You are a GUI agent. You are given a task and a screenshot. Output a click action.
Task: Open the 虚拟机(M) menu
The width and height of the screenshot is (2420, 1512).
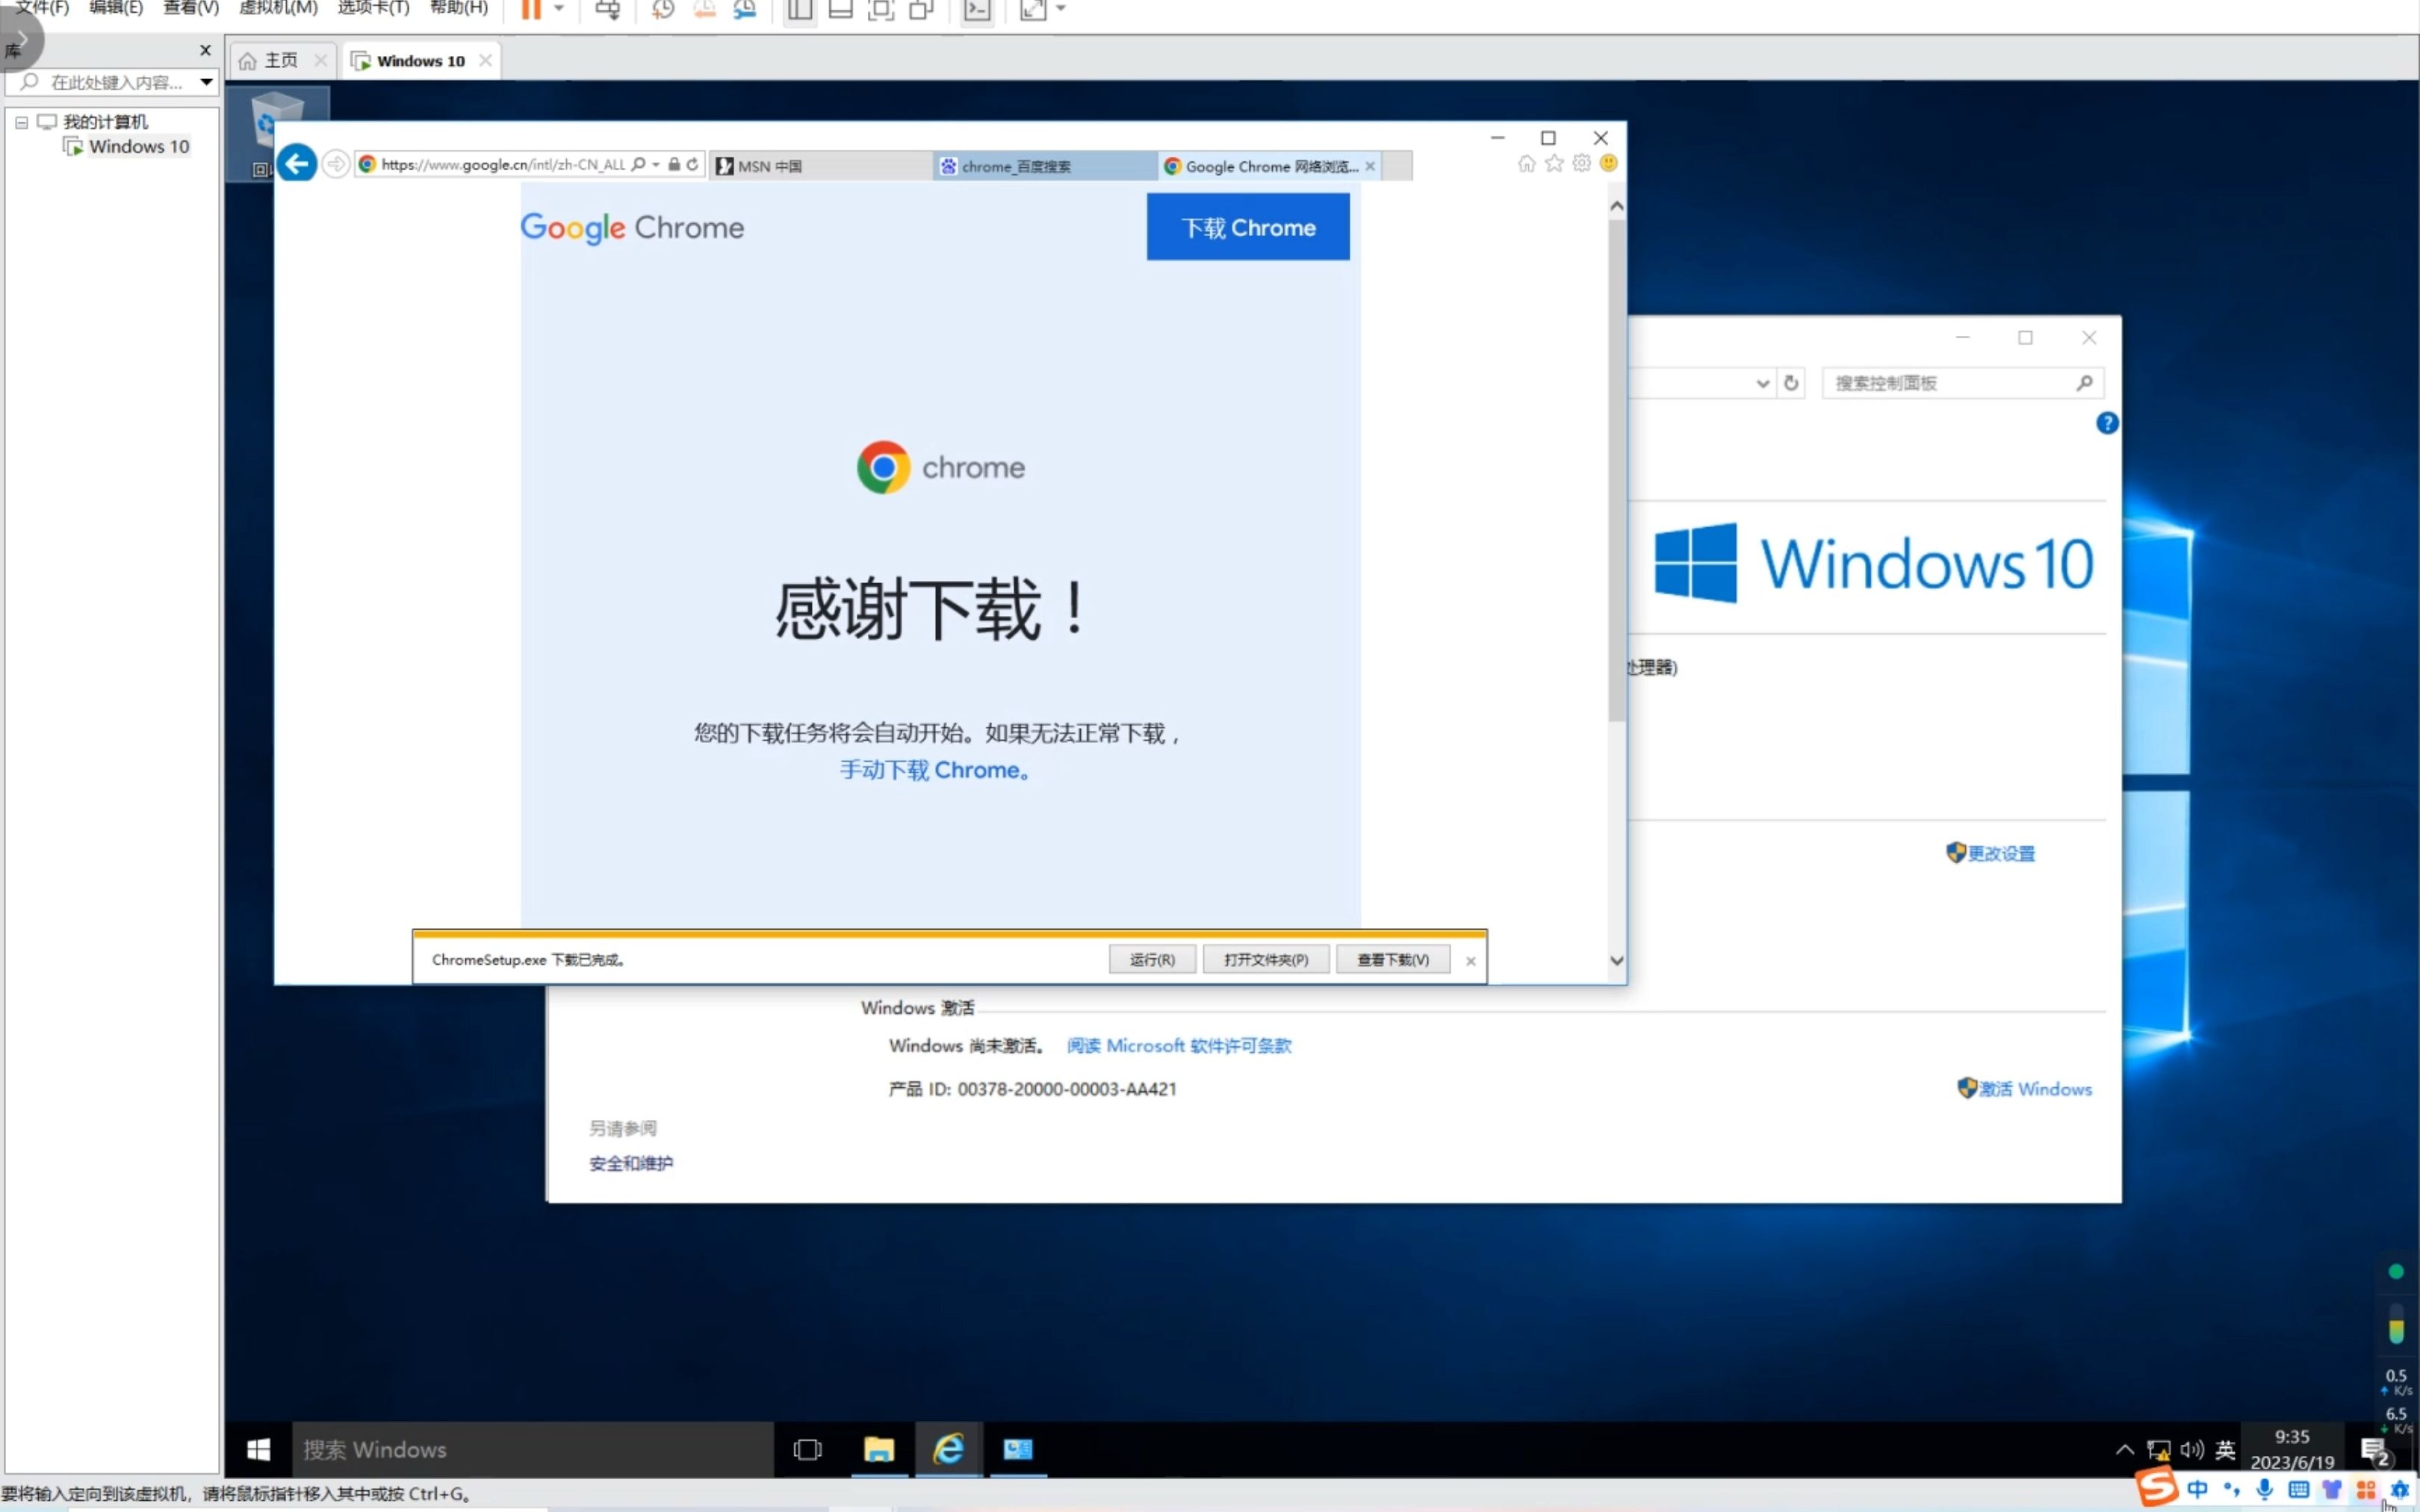point(278,8)
